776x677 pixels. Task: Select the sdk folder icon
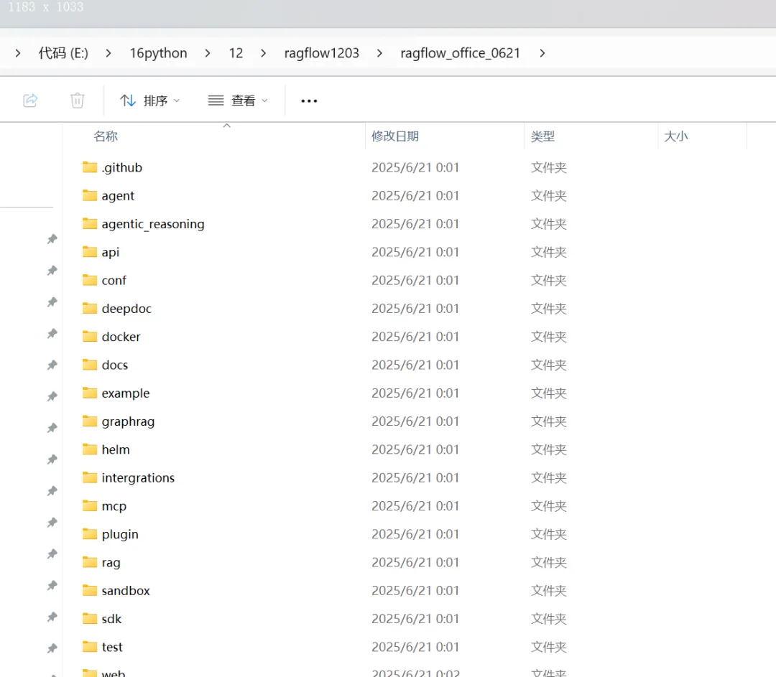tap(90, 618)
